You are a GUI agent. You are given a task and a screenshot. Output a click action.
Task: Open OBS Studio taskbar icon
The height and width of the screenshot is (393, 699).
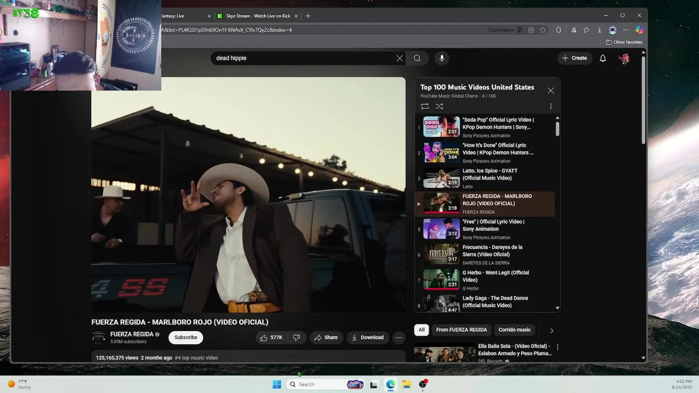click(x=423, y=384)
